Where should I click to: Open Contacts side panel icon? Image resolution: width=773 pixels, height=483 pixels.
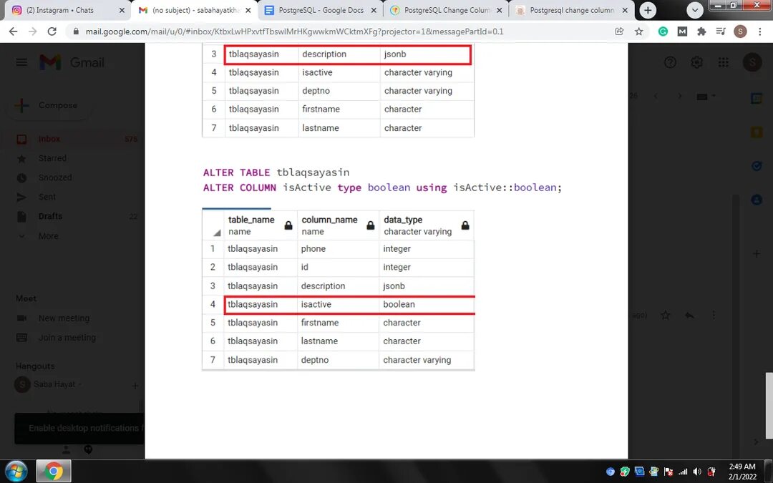[757, 200]
